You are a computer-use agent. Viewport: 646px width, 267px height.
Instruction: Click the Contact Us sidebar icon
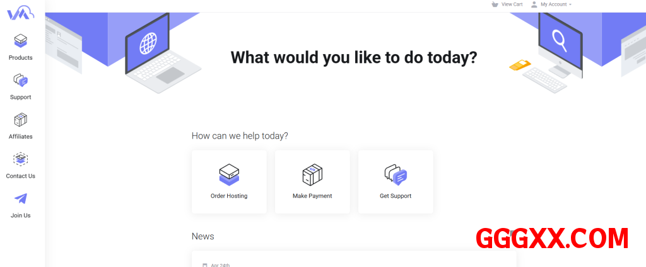tap(21, 159)
